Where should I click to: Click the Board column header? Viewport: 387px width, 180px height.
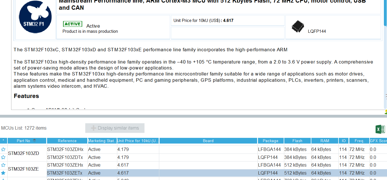click(208, 141)
